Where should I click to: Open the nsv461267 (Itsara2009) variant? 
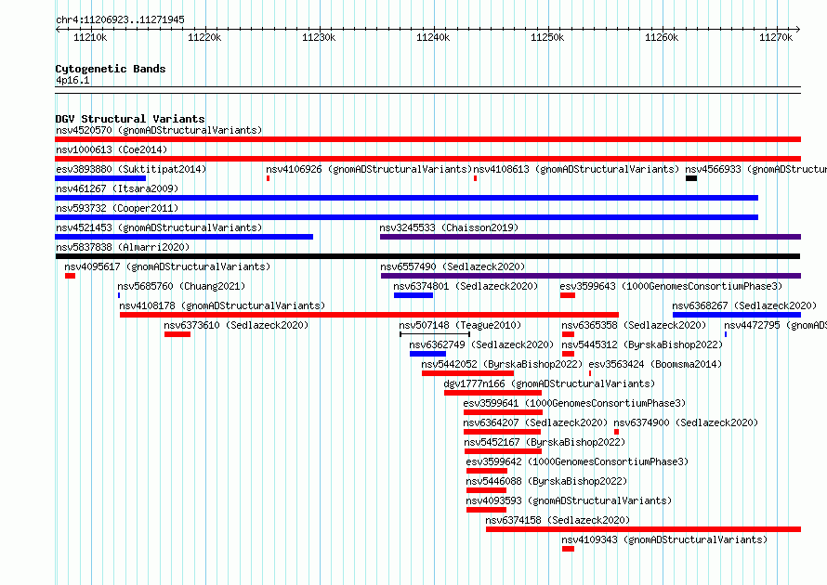(x=117, y=188)
